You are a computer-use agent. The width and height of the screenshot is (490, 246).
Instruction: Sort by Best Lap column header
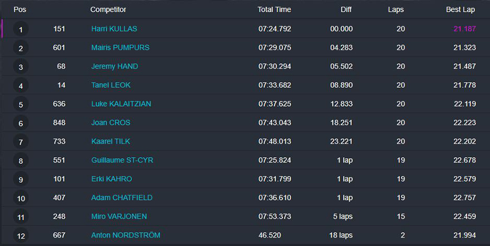[x=460, y=9]
